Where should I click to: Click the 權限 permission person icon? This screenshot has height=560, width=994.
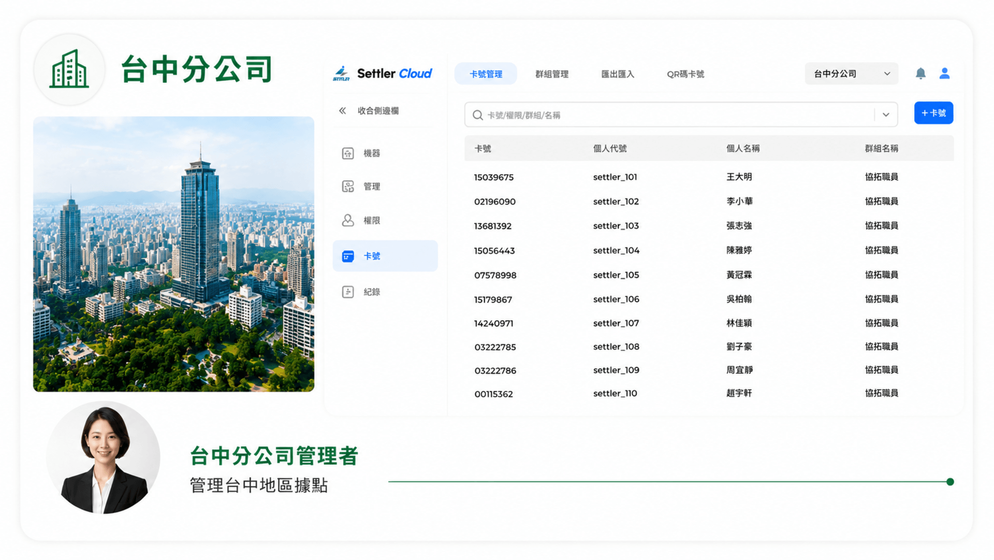(348, 221)
